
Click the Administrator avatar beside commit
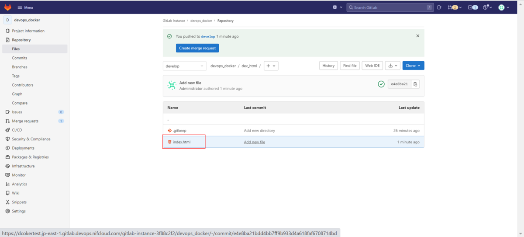pyautogui.click(x=172, y=85)
